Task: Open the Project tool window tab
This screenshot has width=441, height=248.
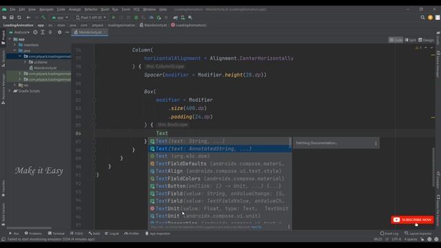Action: pos(3,37)
